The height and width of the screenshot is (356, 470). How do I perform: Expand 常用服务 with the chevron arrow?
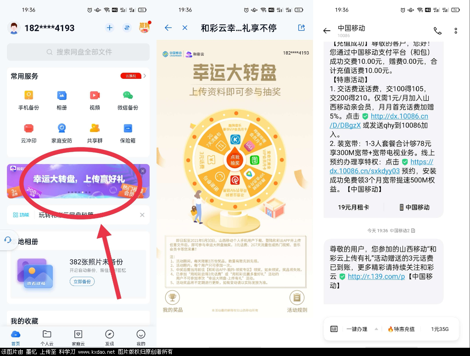tap(145, 76)
